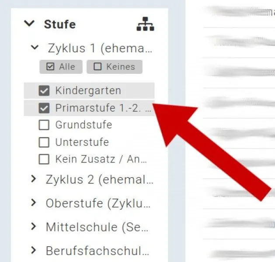Select the Mittelschule group label

[x=98, y=227]
